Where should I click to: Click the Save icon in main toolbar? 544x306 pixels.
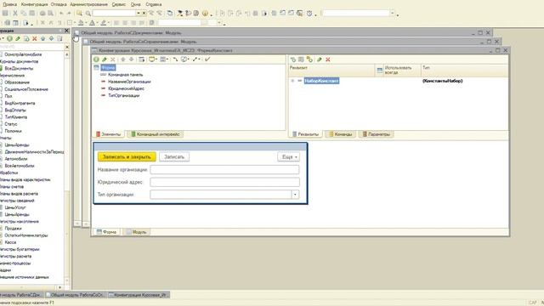(x=5, y=14)
